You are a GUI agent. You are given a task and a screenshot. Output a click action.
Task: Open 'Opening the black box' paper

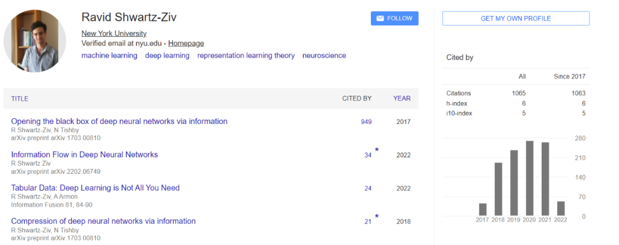coord(119,121)
